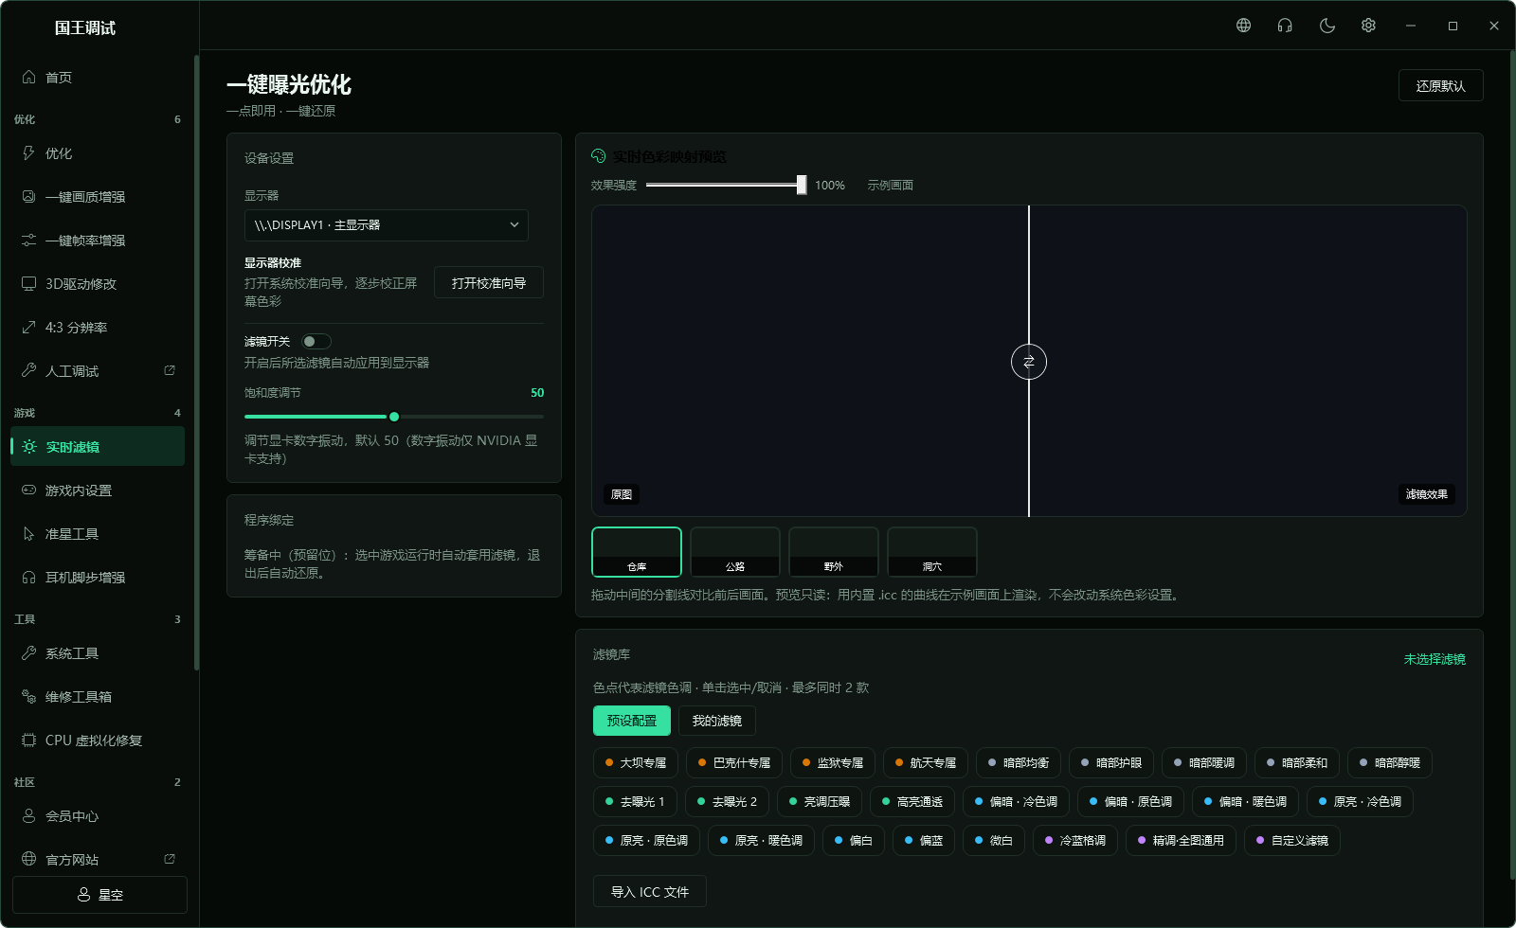Click the 效果强度 slider handle
Viewport: 1516px width, 928px height.
(802, 185)
